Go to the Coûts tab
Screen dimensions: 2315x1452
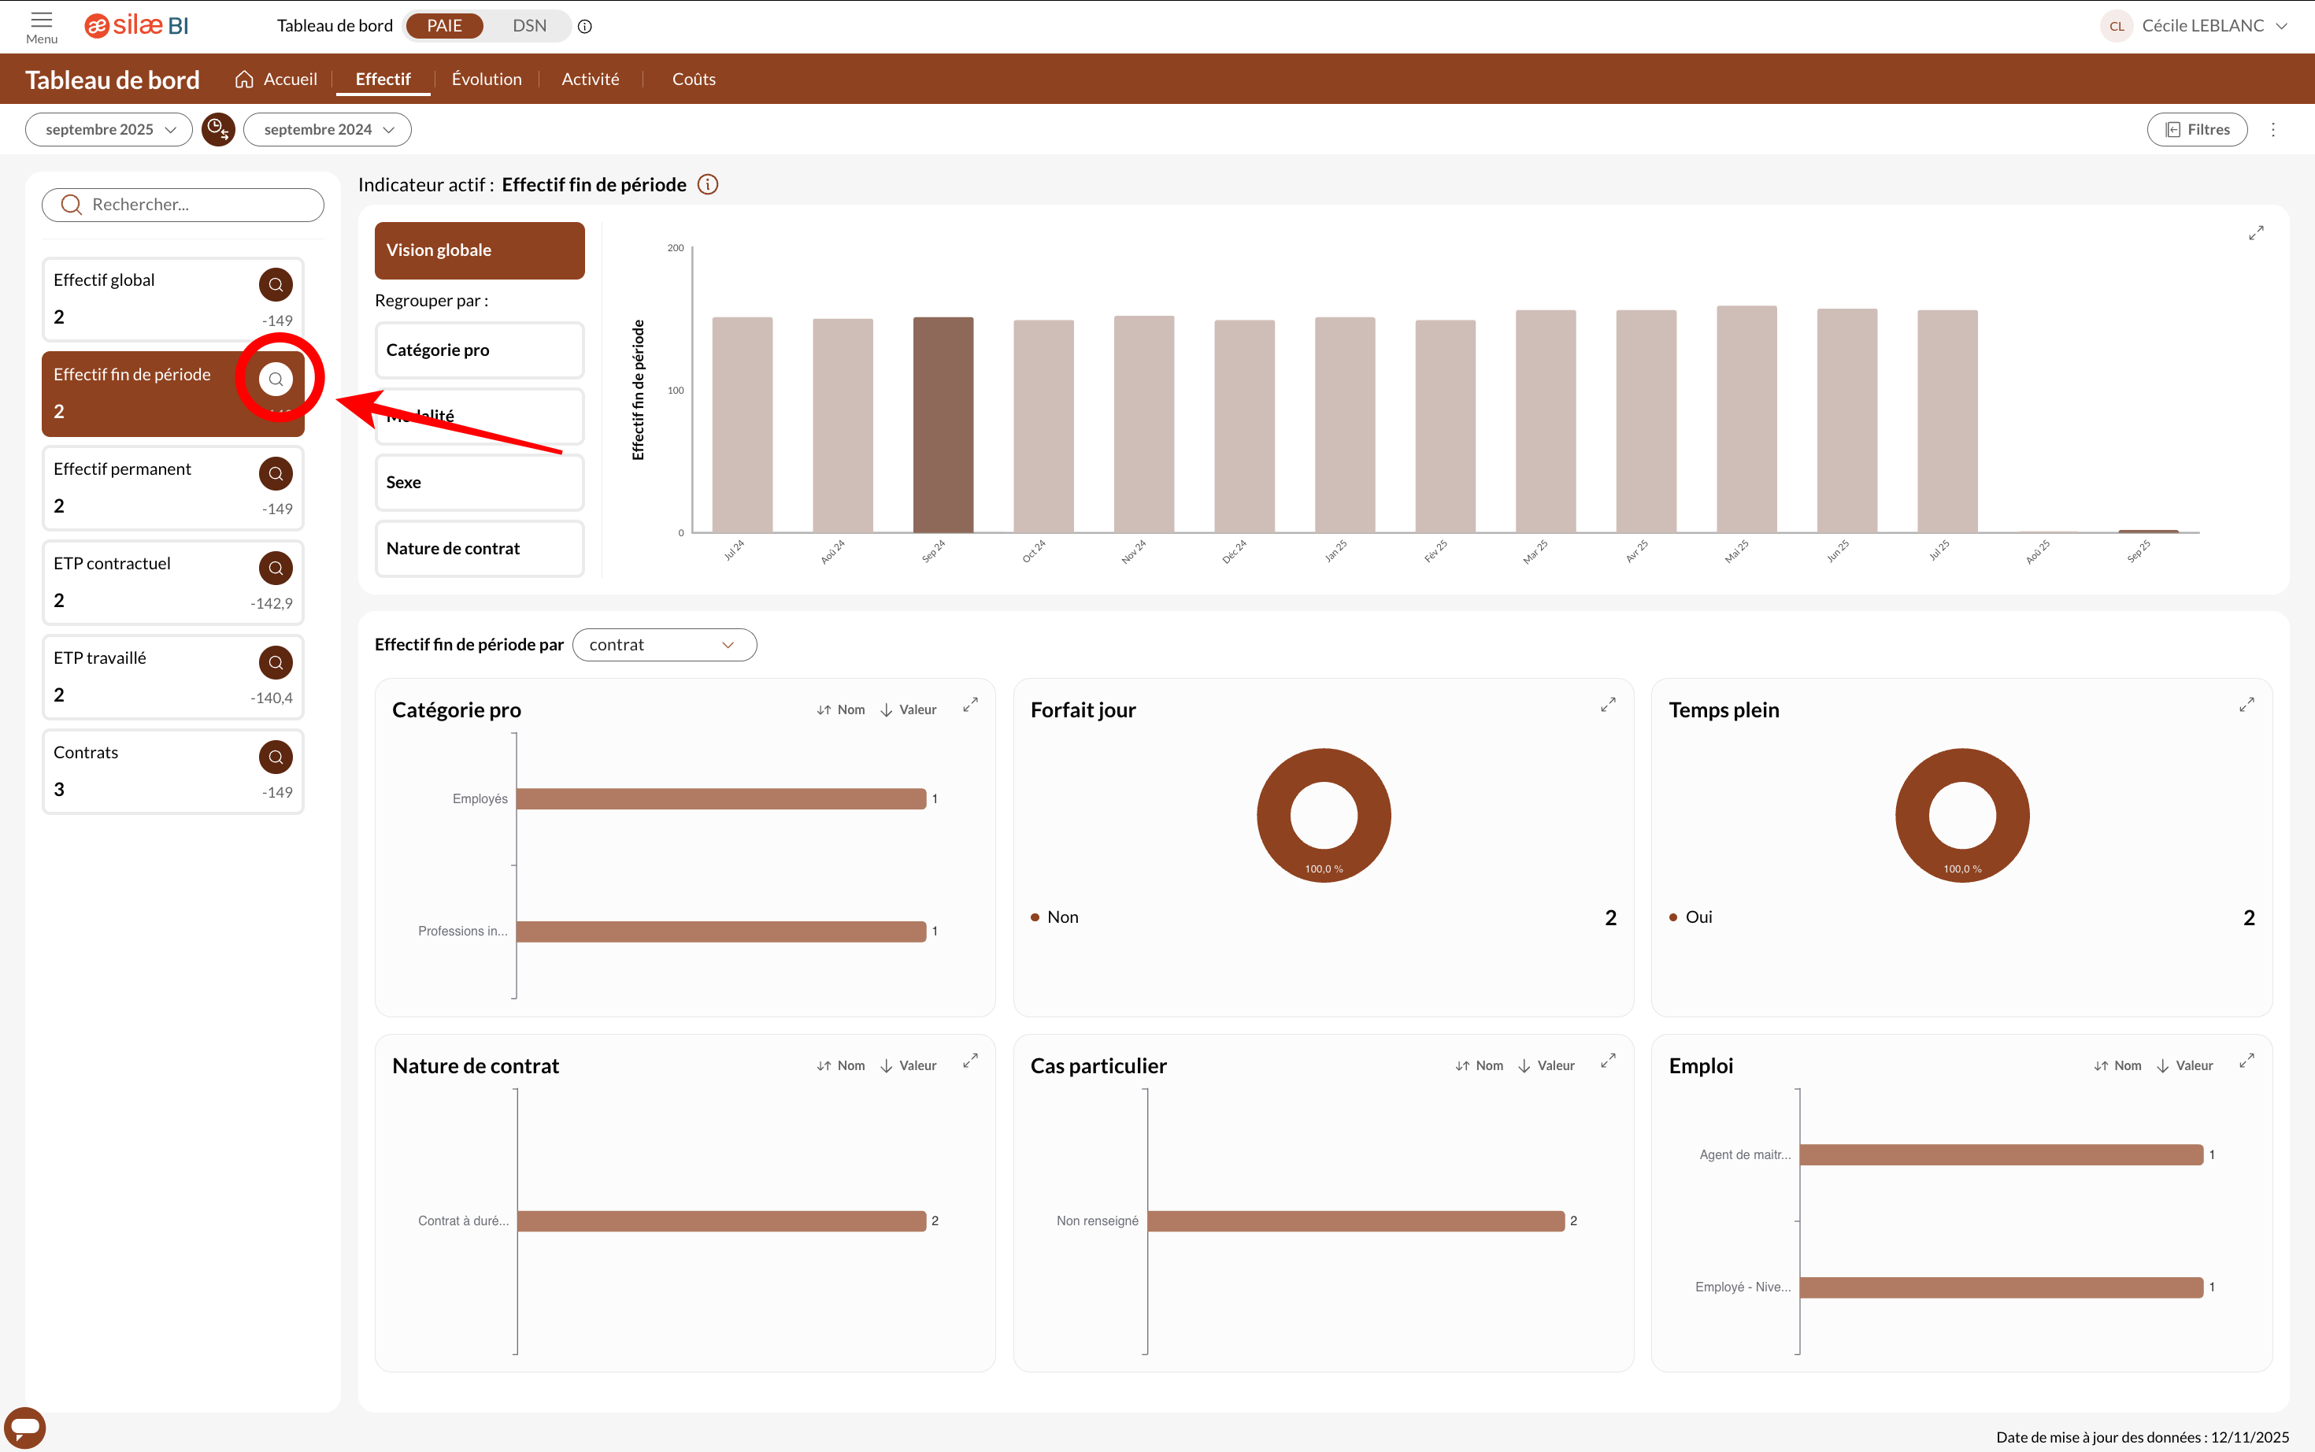pos(693,79)
